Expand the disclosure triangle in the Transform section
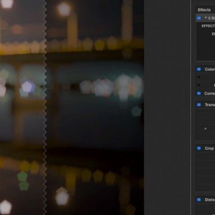Viewport: 215px width, 215px height. [205, 128]
